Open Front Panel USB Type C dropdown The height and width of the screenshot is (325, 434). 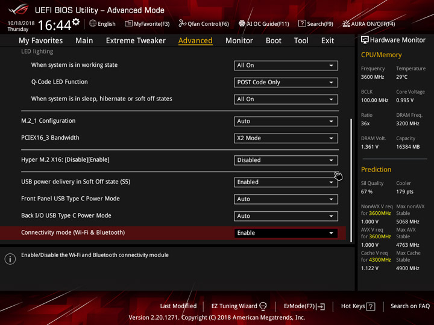pos(286,199)
